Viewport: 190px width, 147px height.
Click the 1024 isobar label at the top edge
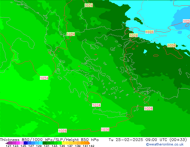click(x=89, y=5)
